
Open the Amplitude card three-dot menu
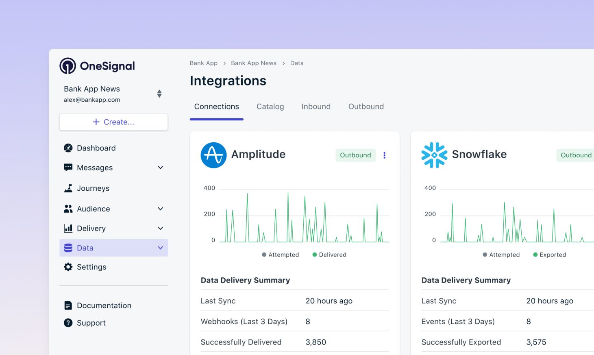click(x=384, y=155)
